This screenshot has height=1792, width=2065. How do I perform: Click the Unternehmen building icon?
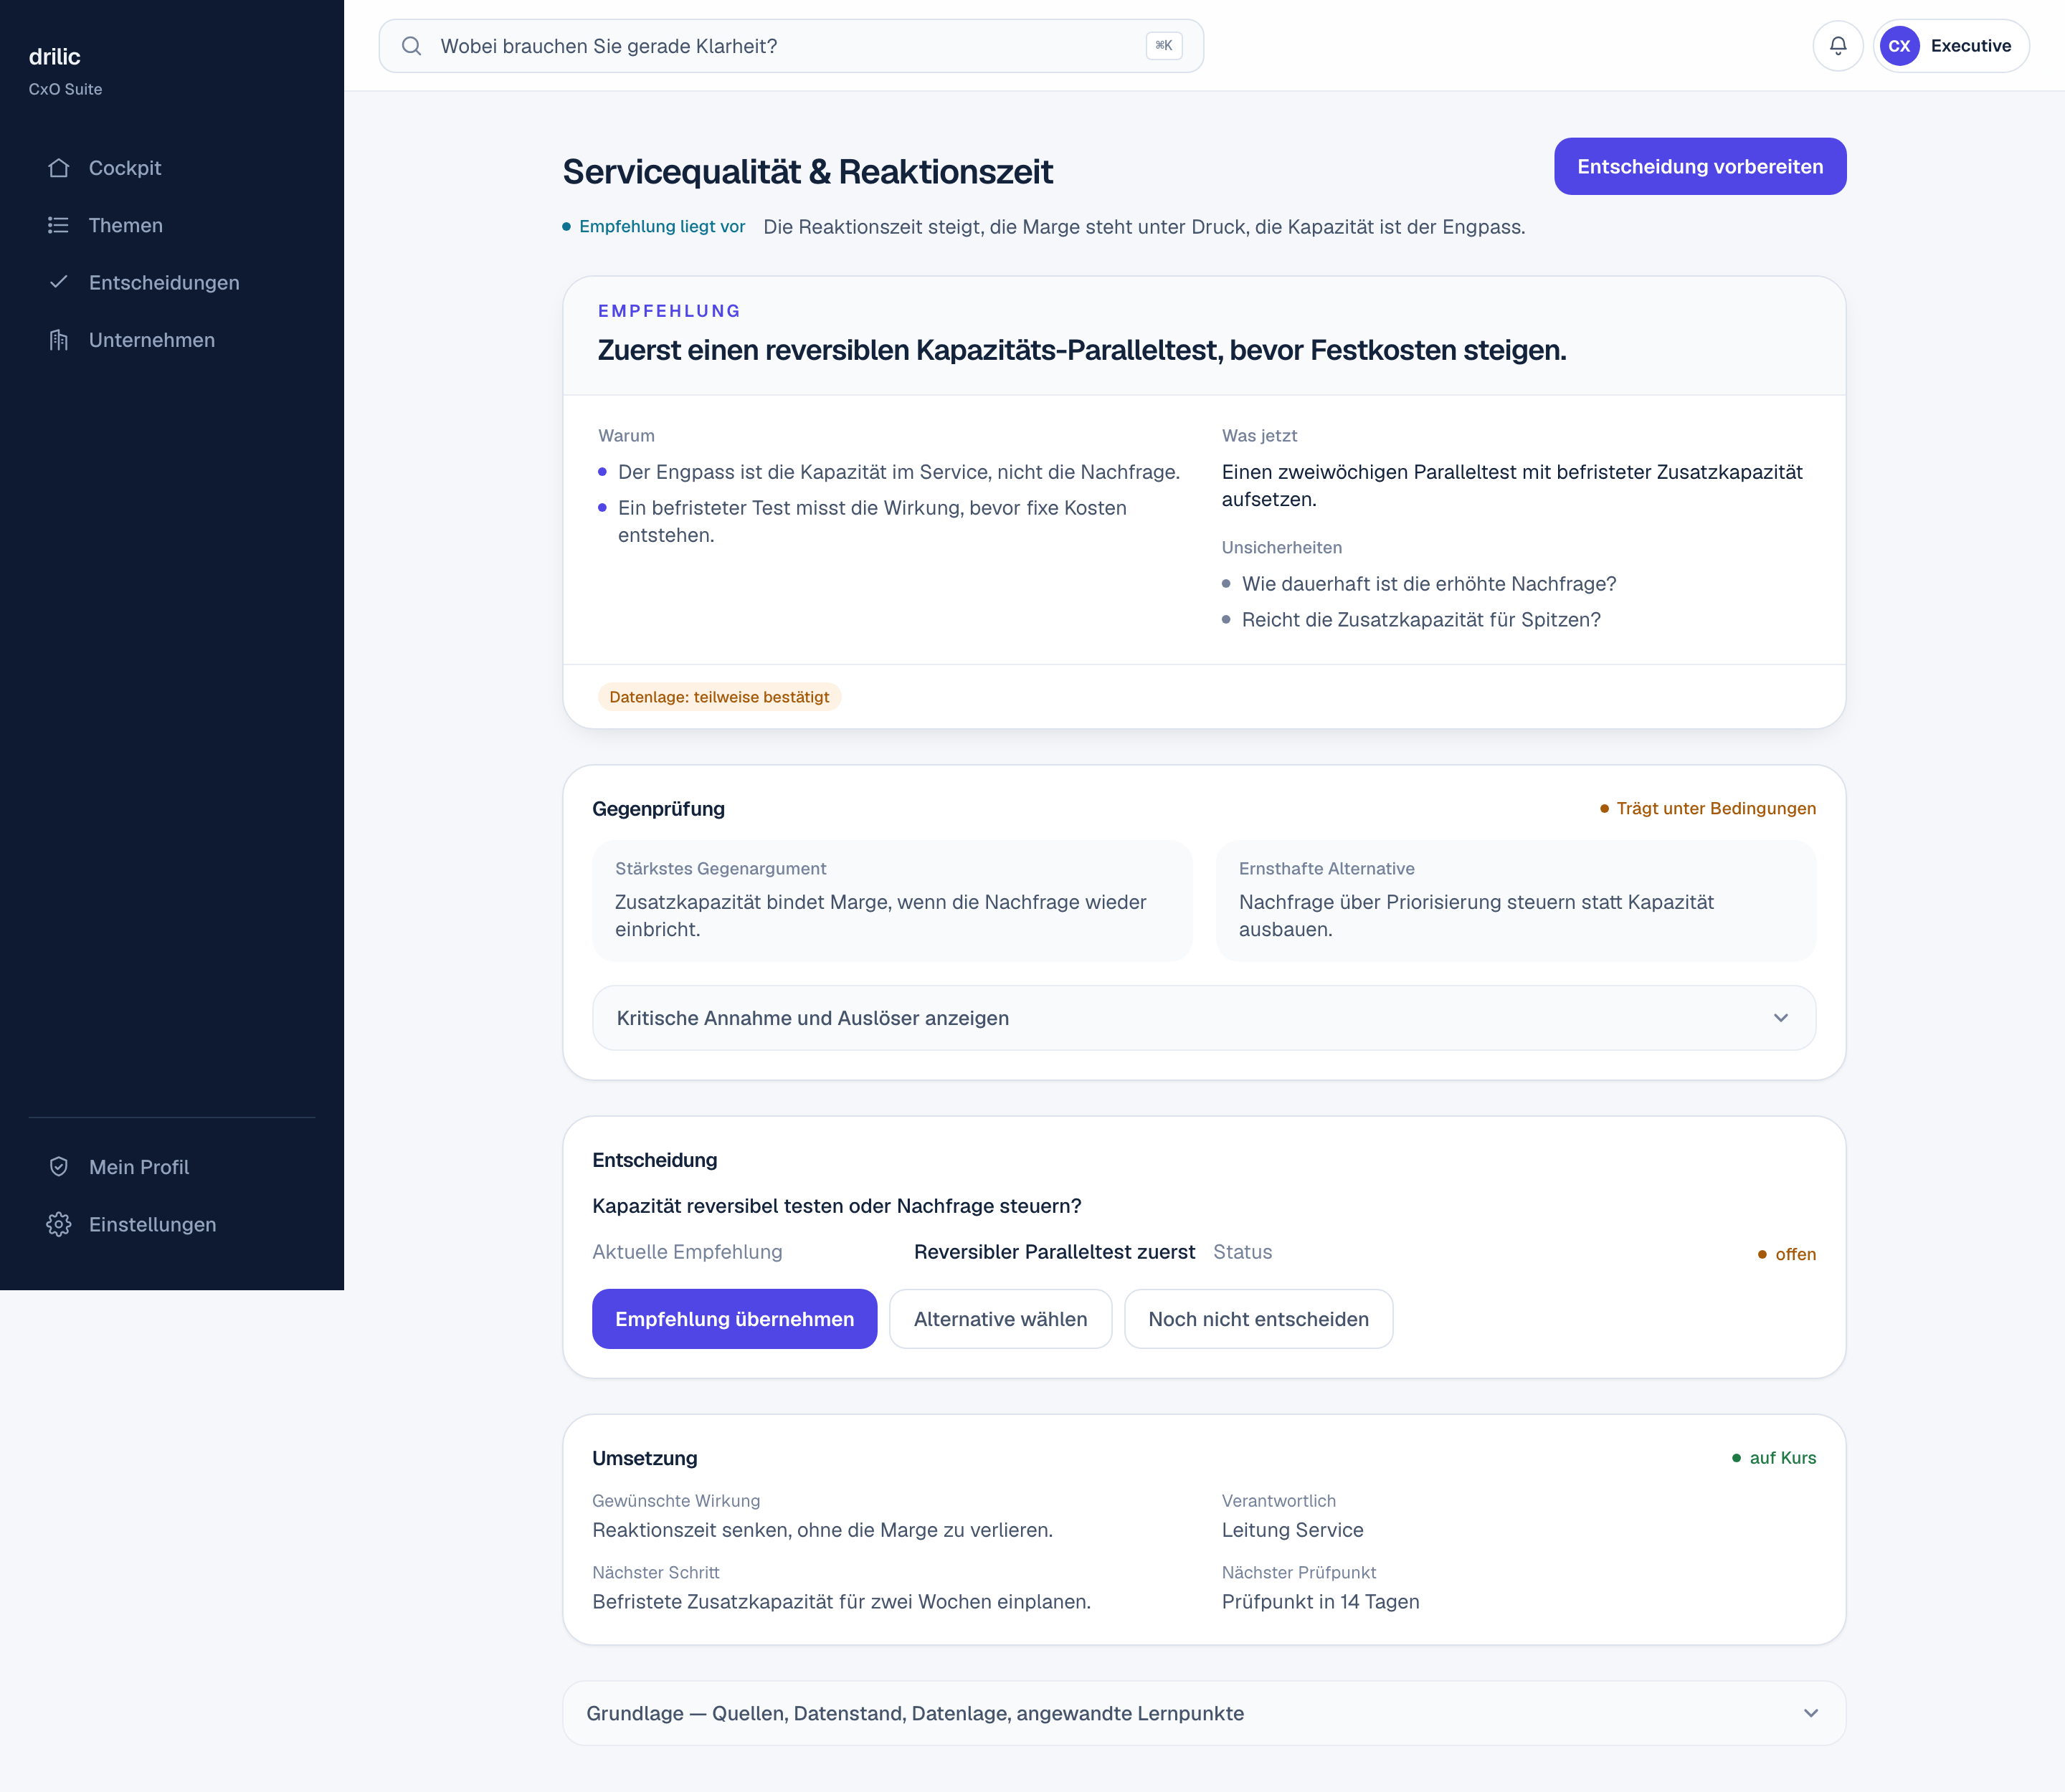tap(59, 340)
